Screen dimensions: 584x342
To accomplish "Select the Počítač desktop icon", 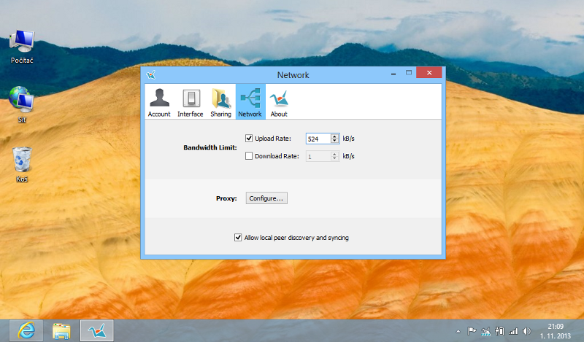I will 23,45.
